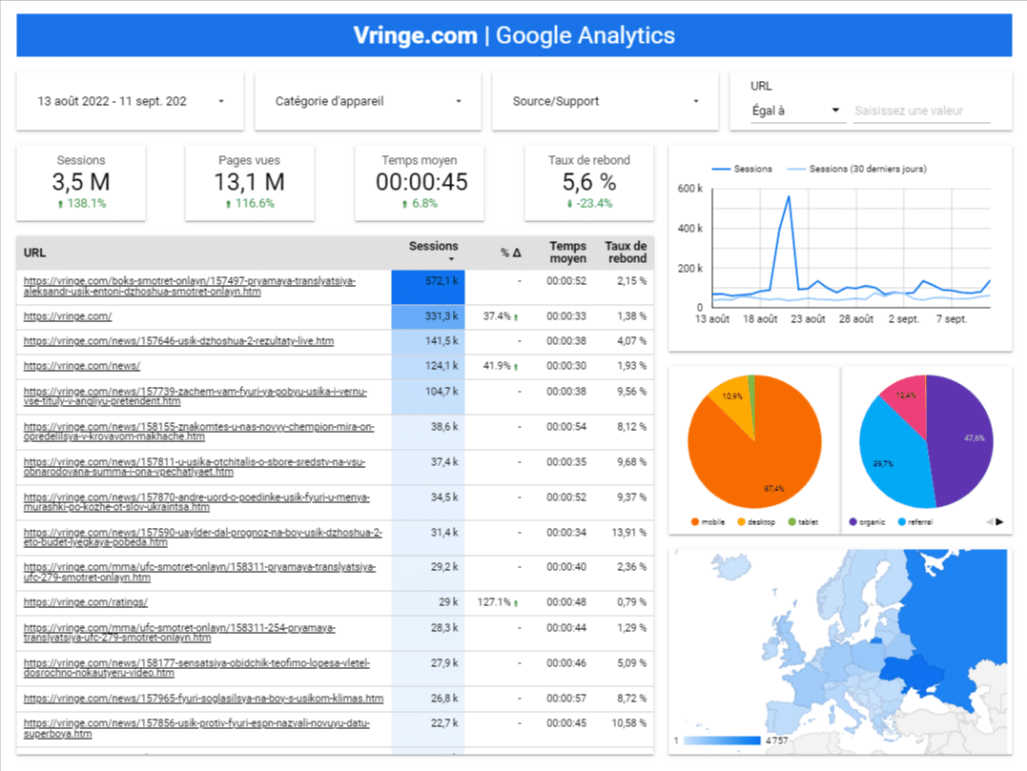
Task: Open the https://vringe.com/ homepage link
Action: pos(68,316)
